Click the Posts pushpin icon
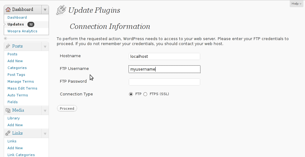The width and height of the screenshot is (305, 157). [x=8, y=46]
